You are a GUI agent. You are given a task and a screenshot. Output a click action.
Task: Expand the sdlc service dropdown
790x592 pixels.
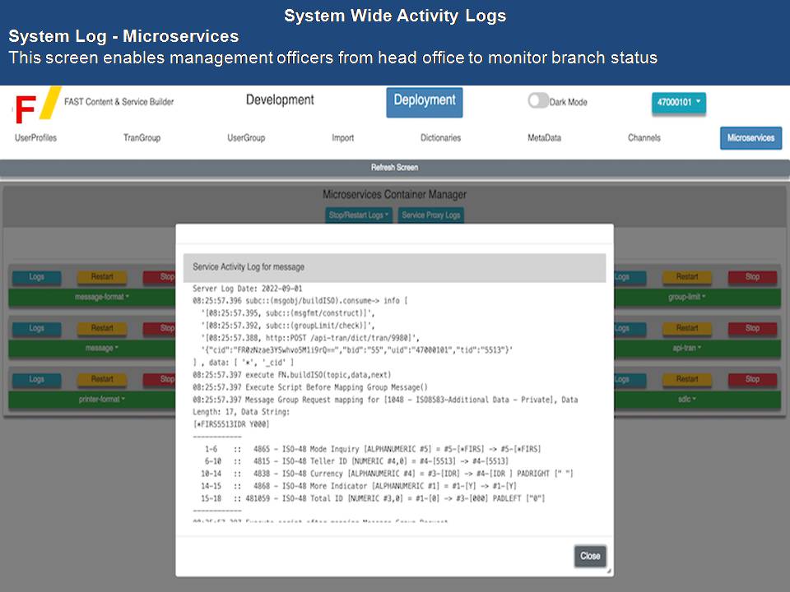click(x=687, y=400)
